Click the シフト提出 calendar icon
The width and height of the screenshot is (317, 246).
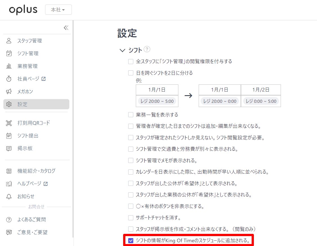[x=9, y=136]
